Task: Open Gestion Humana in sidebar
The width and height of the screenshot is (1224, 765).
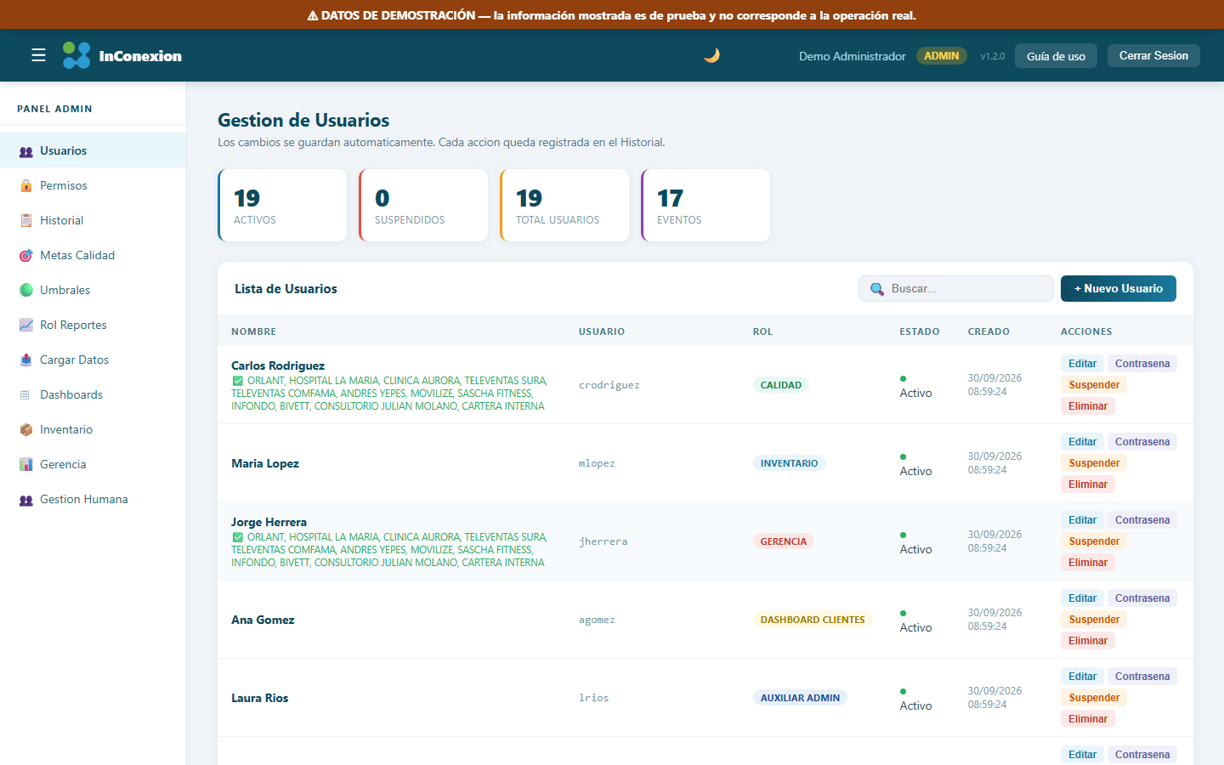Action: [x=93, y=499]
